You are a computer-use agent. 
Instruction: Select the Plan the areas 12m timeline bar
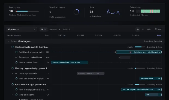coord(150,78)
